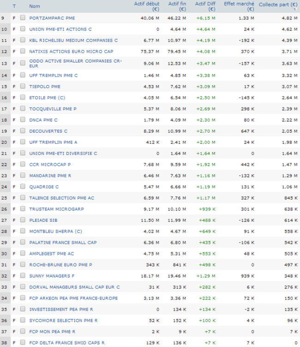The height and width of the screenshot is (347, 300).
Task: Open AMPLEGEST PME AC fund
Action: (52, 254)
